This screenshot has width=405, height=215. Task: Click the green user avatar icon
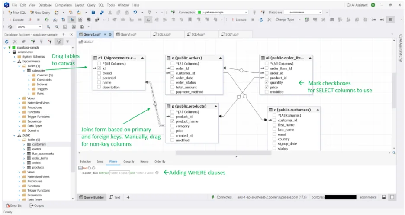coord(373,5)
